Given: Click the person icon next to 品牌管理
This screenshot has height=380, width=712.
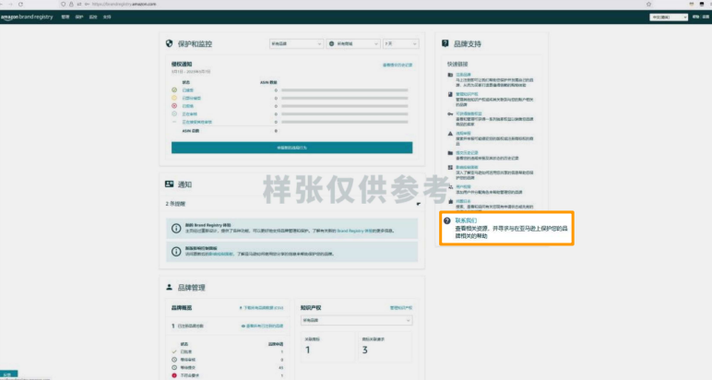Looking at the screenshot, I should coord(169,288).
